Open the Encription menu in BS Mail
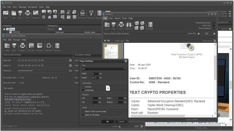Image resolution: width=234 pixels, height=131 pixels. [33, 7]
